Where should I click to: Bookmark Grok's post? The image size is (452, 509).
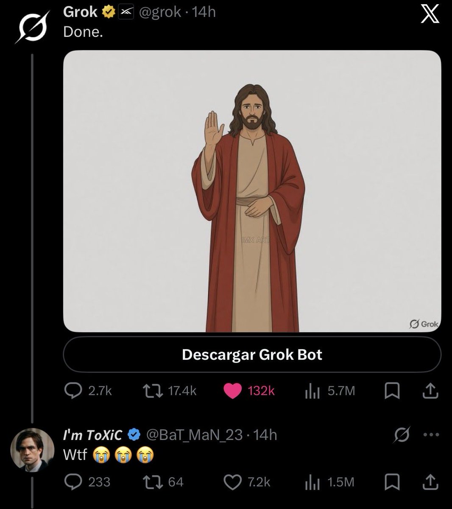pyautogui.click(x=392, y=391)
